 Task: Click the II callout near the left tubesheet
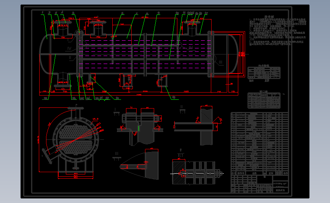point(70,58)
